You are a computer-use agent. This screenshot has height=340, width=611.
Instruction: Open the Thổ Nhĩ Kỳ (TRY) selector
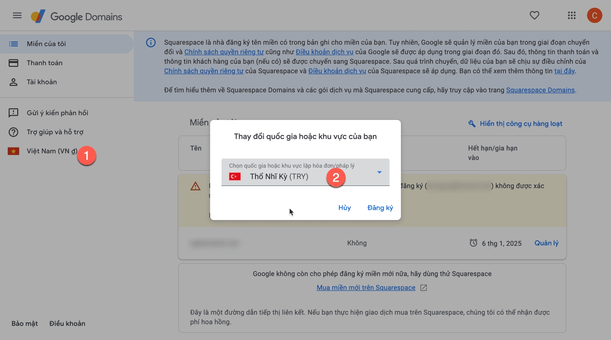tap(279, 177)
